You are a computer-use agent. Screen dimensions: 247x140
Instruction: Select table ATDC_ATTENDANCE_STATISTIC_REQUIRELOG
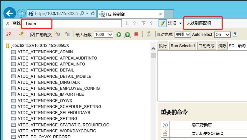click(x=63, y=125)
